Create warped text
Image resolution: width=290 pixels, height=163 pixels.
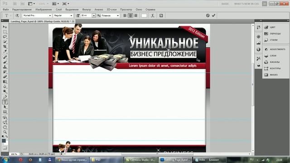(x=153, y=15)
